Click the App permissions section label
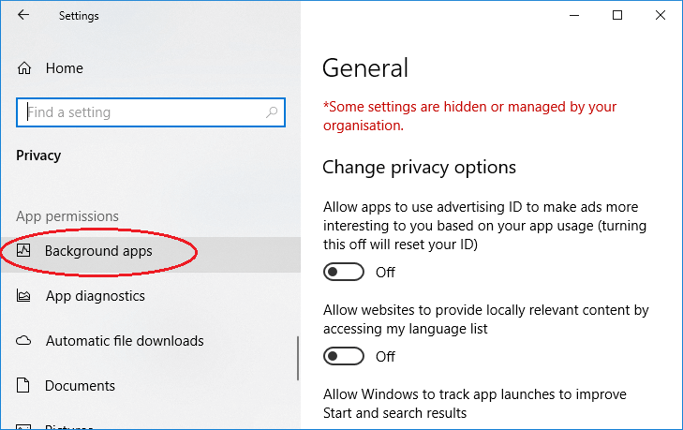 pos(67,216)
